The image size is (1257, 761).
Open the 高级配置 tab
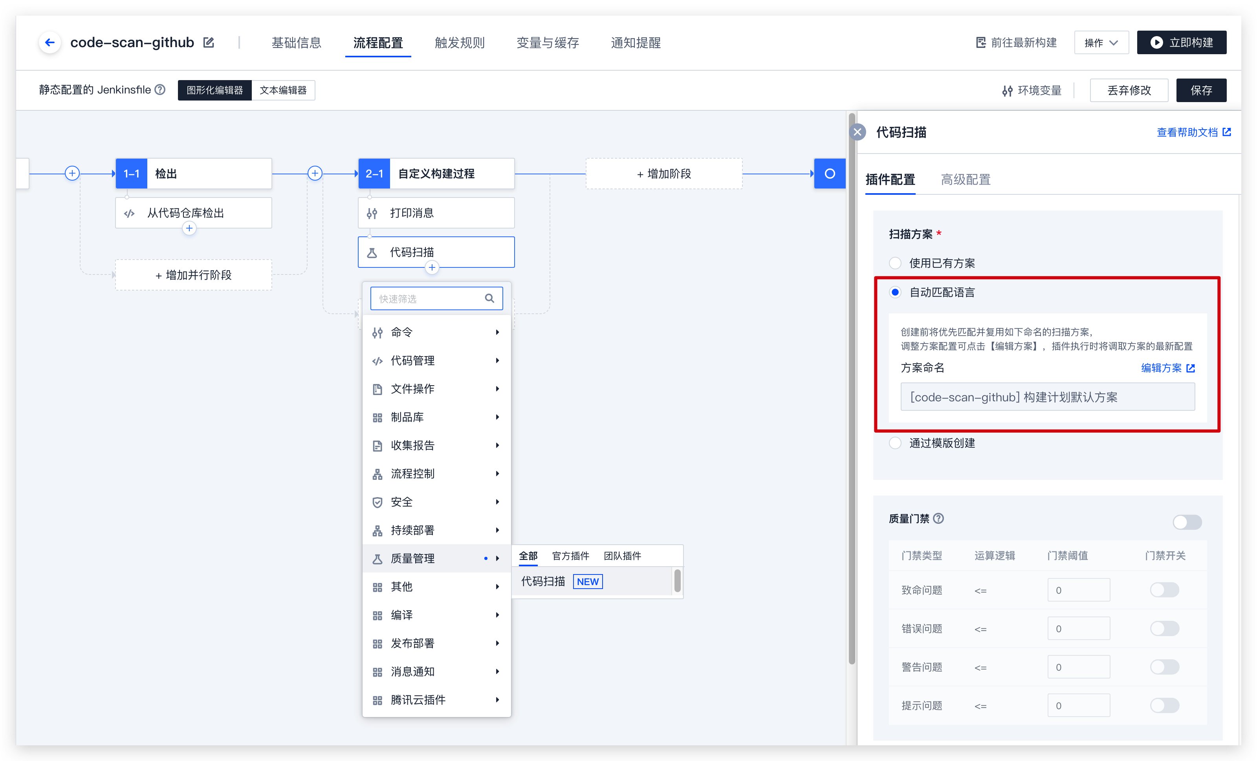coord(966,179)
